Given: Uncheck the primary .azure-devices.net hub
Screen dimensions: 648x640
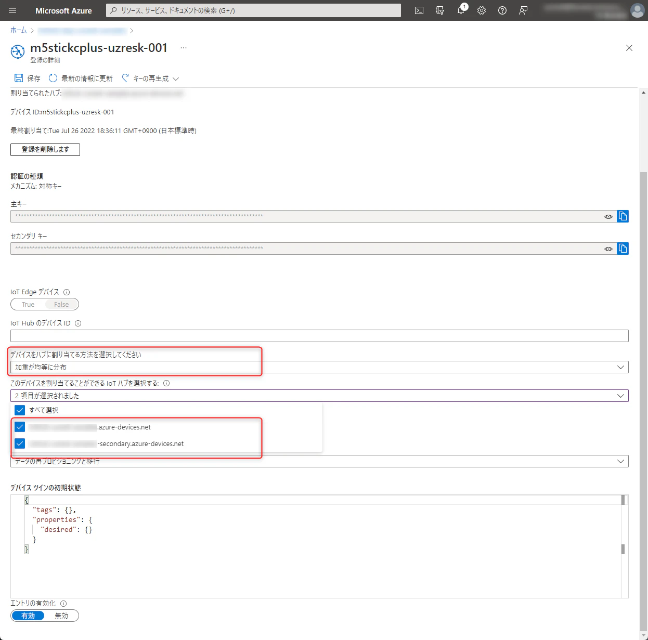Looking at the screenshot, I should (x=20, y=427).
